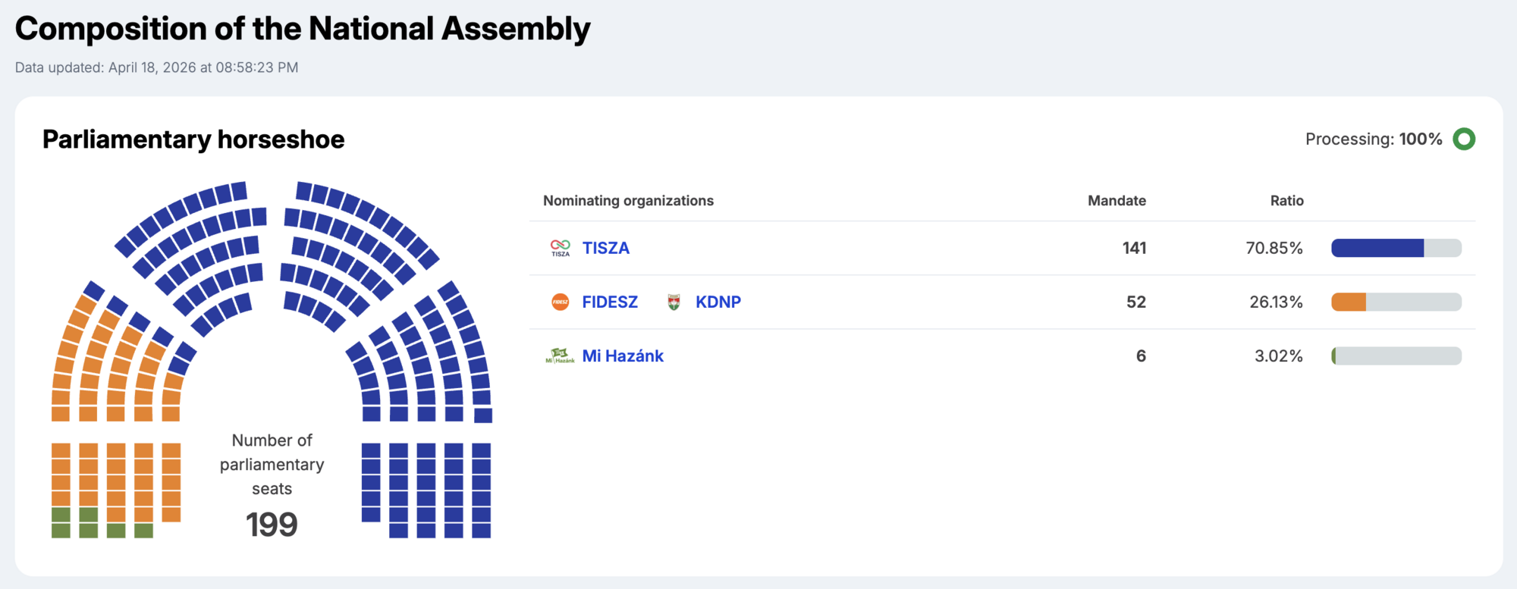Click the 199 parliamentary seats number
This screenshot has width=1517, height=589.
tap(272, 525)
